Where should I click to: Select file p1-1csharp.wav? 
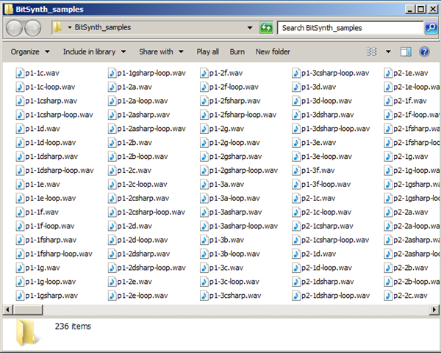coord(47,101)
